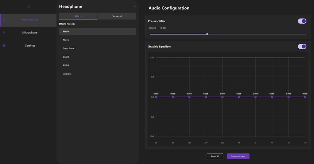314x164 pixels.
Task: Click the 4k equalizer band point
Action: pyautogui.click(x=272, y=97)
